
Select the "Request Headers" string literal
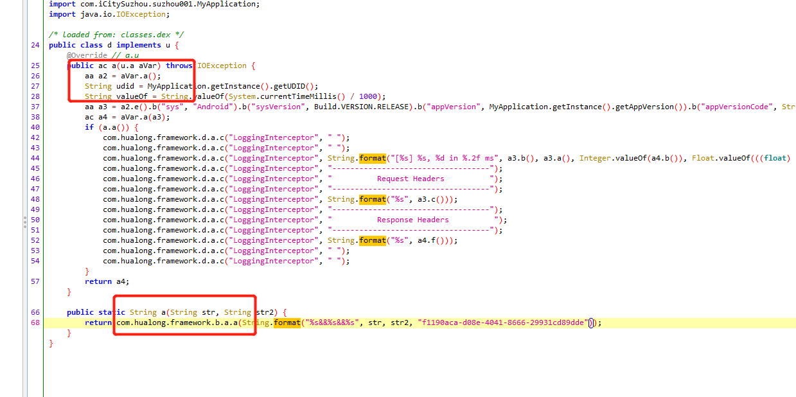[x=411, y=179]
